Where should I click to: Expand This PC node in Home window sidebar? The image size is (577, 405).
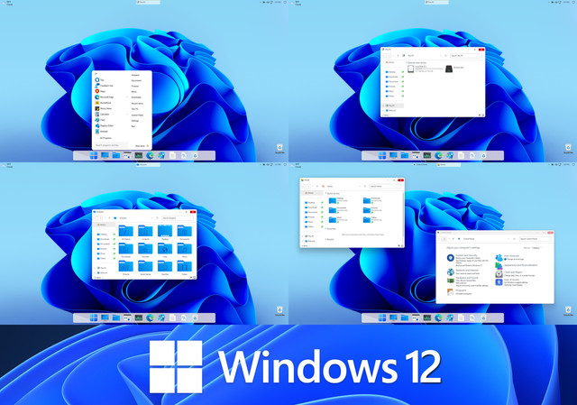302,236
